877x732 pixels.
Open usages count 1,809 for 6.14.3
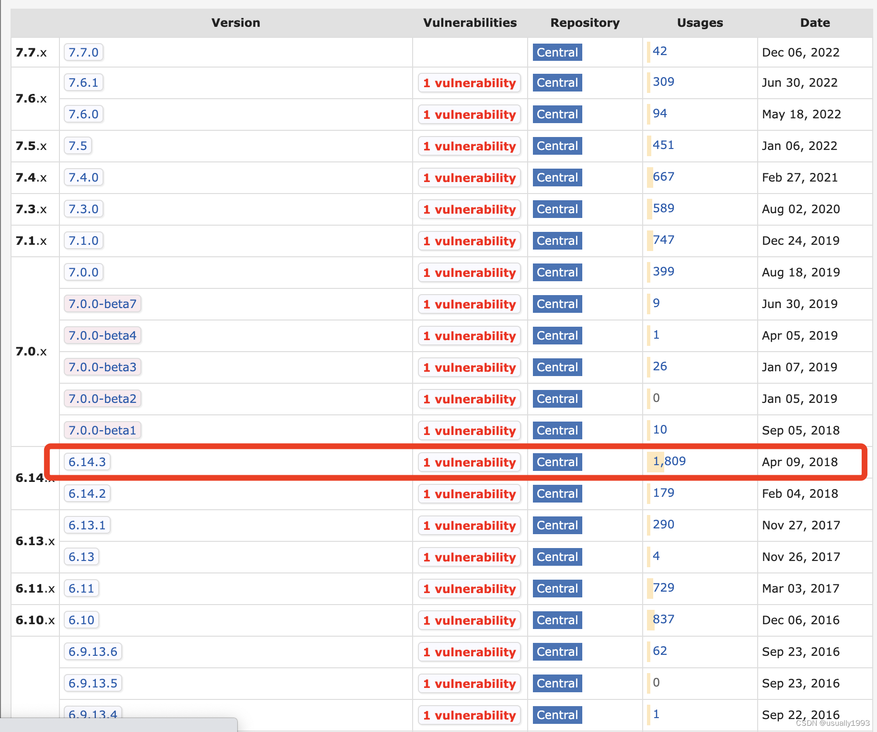pos(669,461)
